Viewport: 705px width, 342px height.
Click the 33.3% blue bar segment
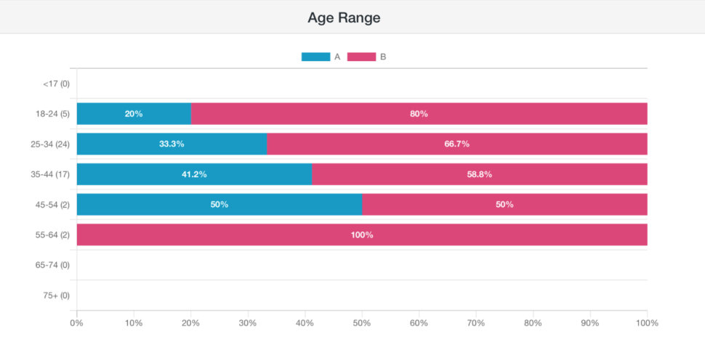pos(172,144)
